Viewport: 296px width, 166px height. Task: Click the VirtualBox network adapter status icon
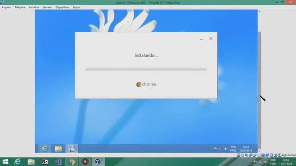[x=251, y=155]
